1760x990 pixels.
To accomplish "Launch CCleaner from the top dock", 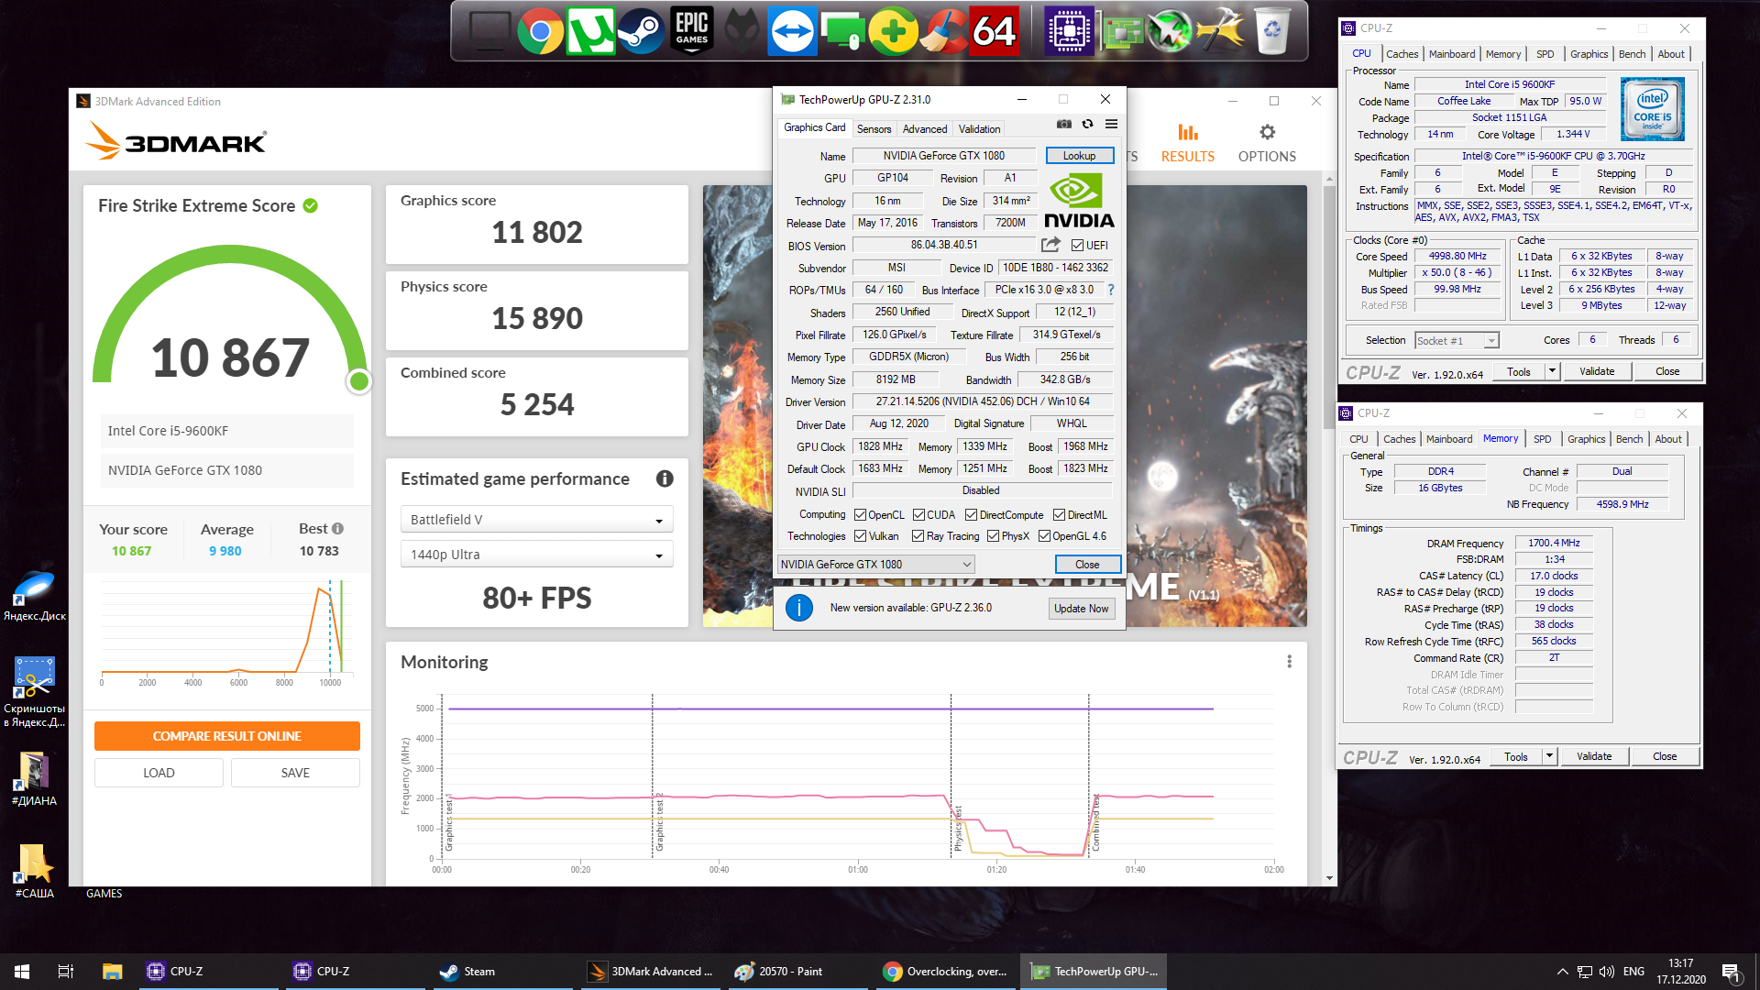I will coord(943,32).
